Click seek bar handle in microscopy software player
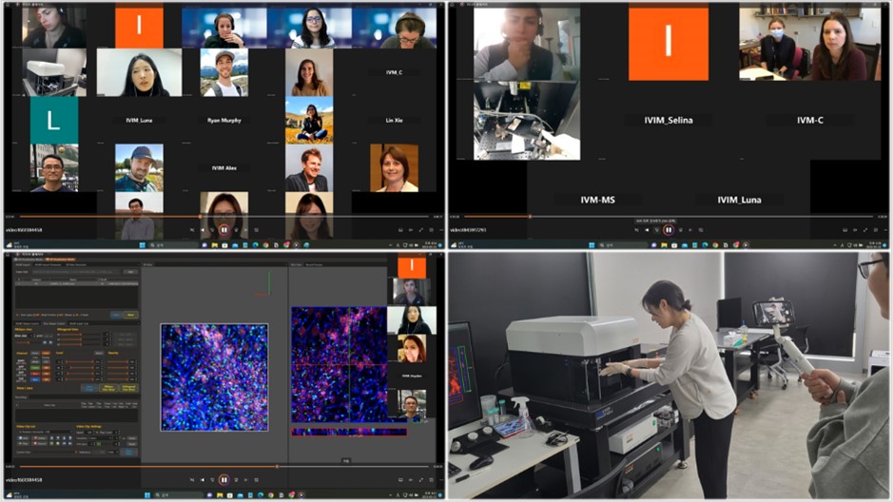 (x=278, y=466)
